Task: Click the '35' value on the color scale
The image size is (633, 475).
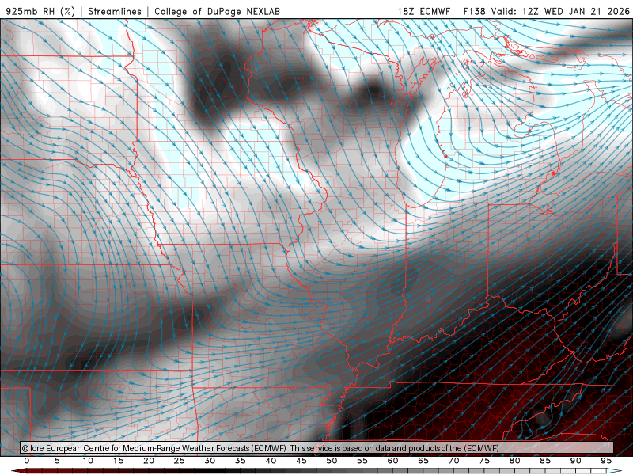Action: [x=241, y=461]
